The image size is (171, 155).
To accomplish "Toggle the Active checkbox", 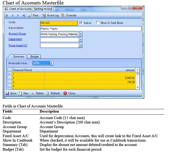I will tap(81, 23).
